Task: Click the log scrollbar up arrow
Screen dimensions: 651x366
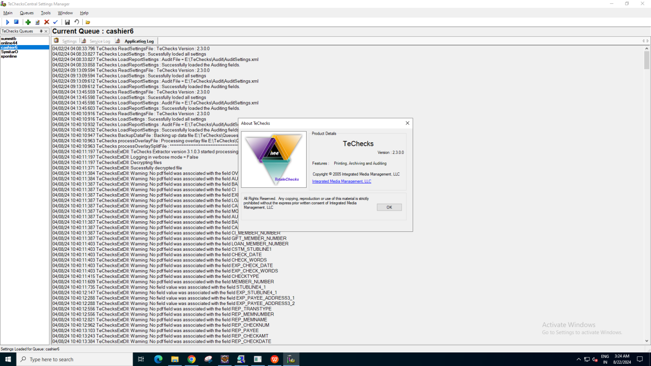Action: tap(647, 48)
